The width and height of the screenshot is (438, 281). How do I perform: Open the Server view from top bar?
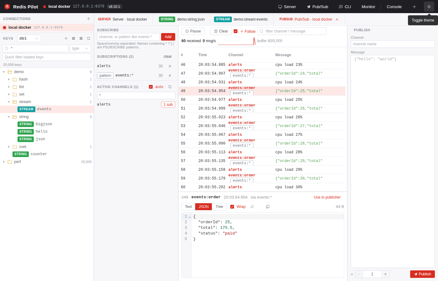point(287,7)
